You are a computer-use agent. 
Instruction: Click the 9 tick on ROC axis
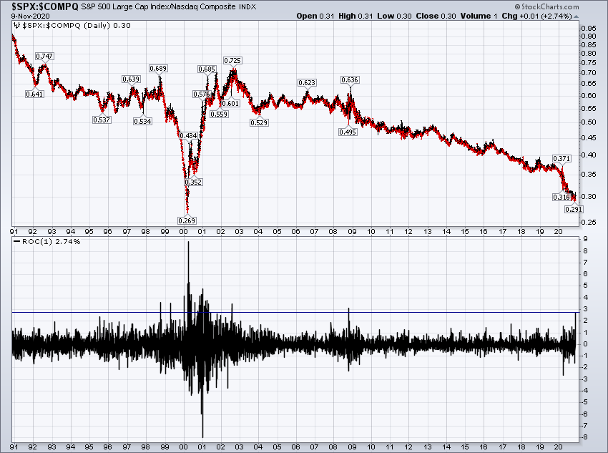point(585,239)
